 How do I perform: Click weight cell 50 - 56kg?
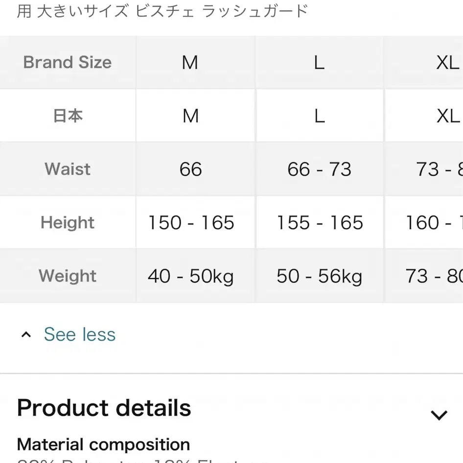pos(319,276)
